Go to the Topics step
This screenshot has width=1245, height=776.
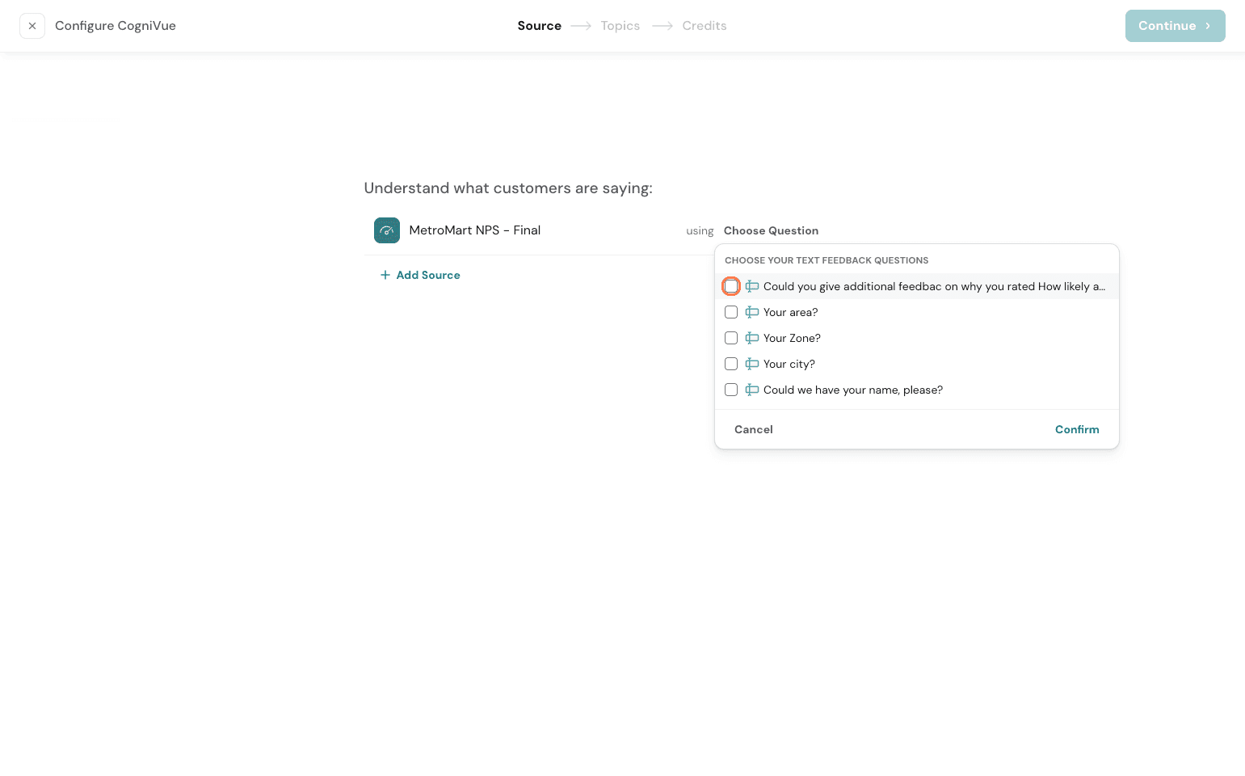(620, 26)
